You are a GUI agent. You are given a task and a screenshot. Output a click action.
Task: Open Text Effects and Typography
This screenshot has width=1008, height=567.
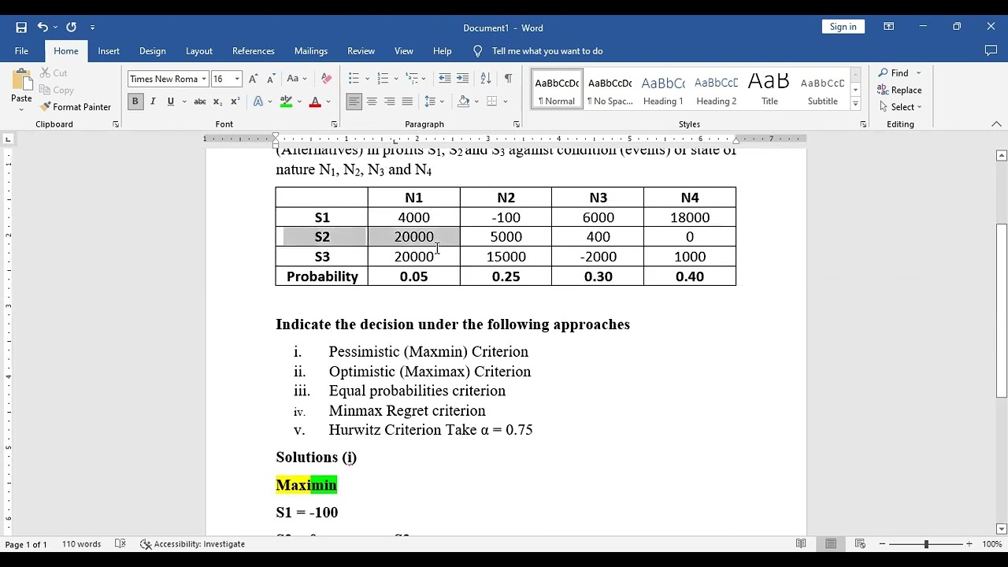click(x=258, y=102)
